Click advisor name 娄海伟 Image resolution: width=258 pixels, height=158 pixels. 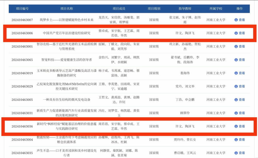pos(185,73)
